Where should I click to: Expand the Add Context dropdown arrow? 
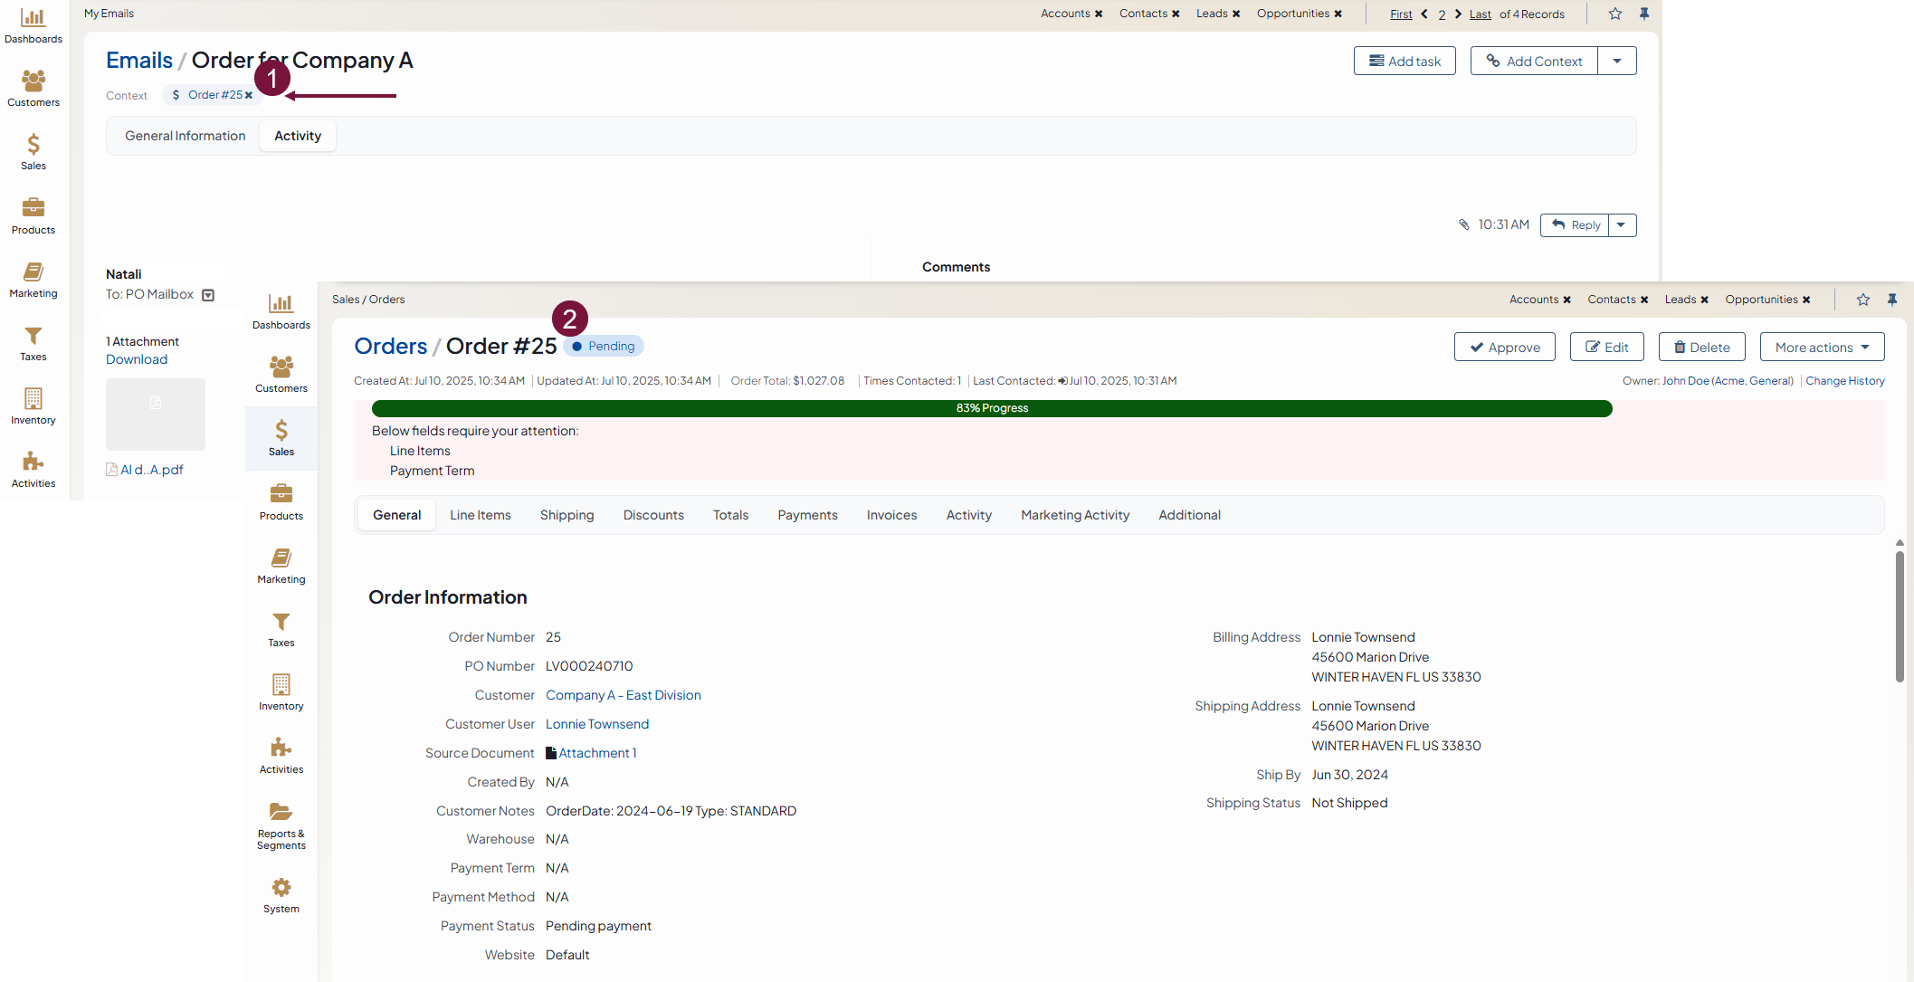tap(1616, 61)
